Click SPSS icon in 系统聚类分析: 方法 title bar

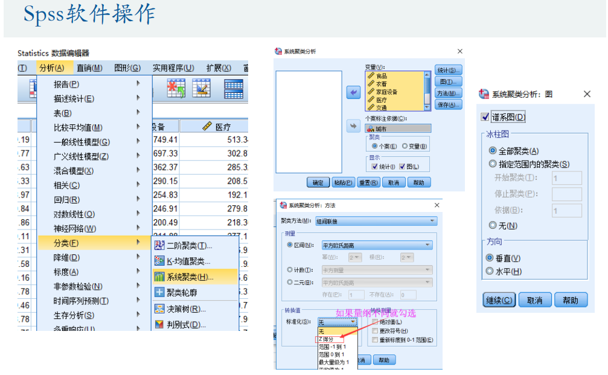283,205
